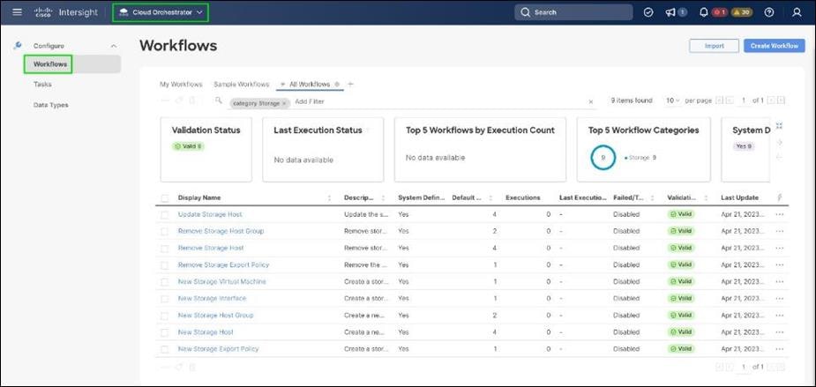This screenshot has width=816, height=387.
Task: Add a new tab with plus icon
Action: (350, 84)
